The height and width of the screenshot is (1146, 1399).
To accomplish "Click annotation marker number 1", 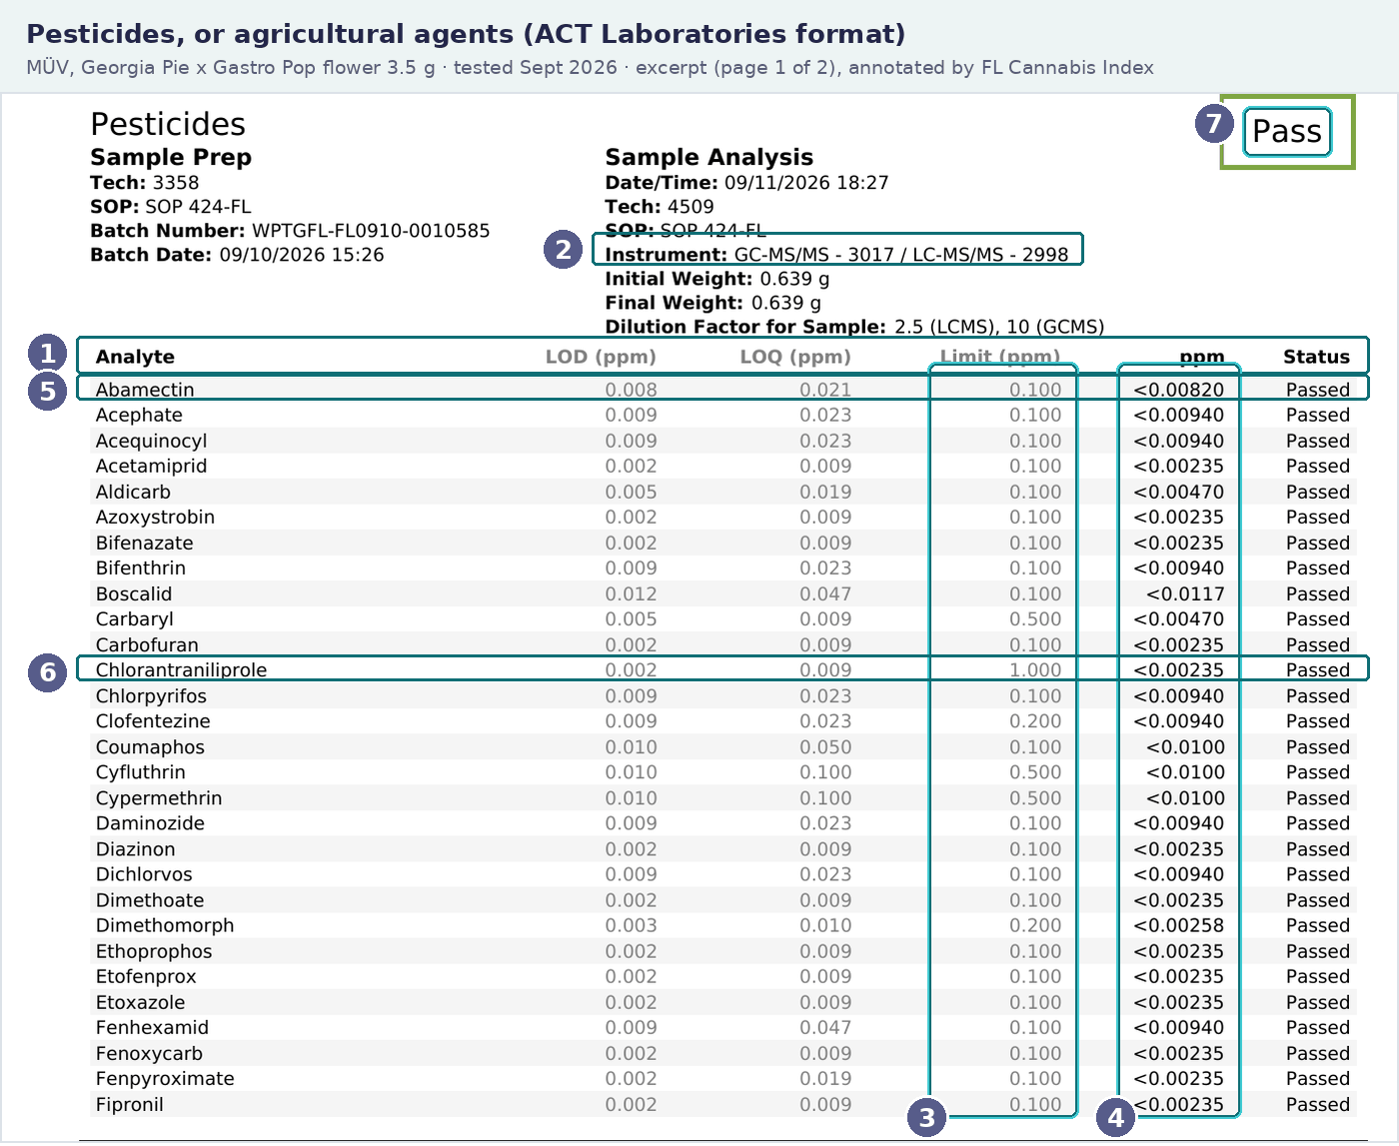I will (x=47, y=354).
